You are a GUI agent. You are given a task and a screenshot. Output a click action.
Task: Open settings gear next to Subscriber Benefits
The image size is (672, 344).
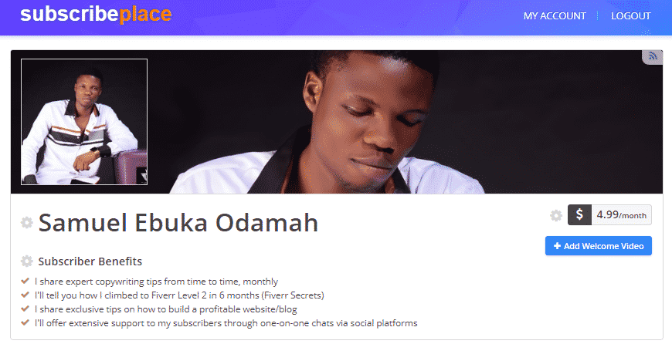coord(27,261)
